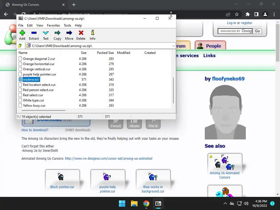Image resolution: width=280 pixels, height=210 pixels.
Task: Open the Info toolbar icon
Action: tap(92, 33)
